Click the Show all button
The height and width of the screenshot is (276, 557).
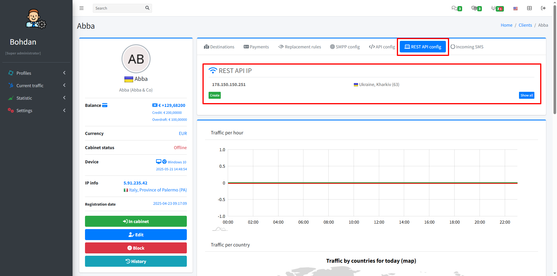(x=526, y=95)
